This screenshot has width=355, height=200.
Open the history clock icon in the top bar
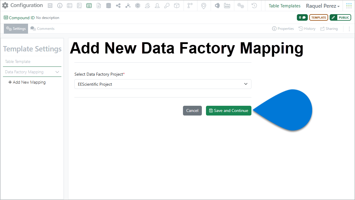pyautogui.click(x=254, y=6)
